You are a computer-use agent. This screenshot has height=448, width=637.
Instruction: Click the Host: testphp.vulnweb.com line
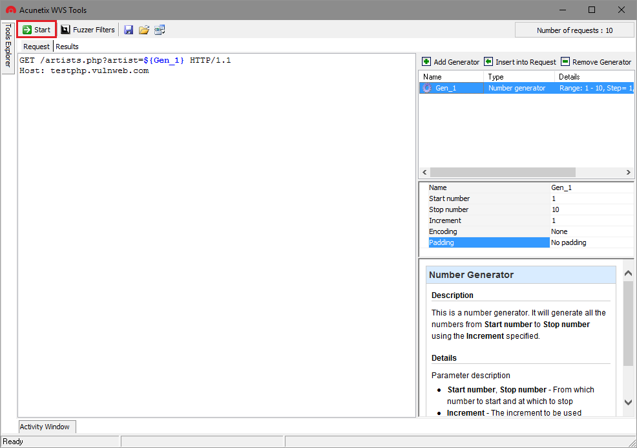point(84,70)
